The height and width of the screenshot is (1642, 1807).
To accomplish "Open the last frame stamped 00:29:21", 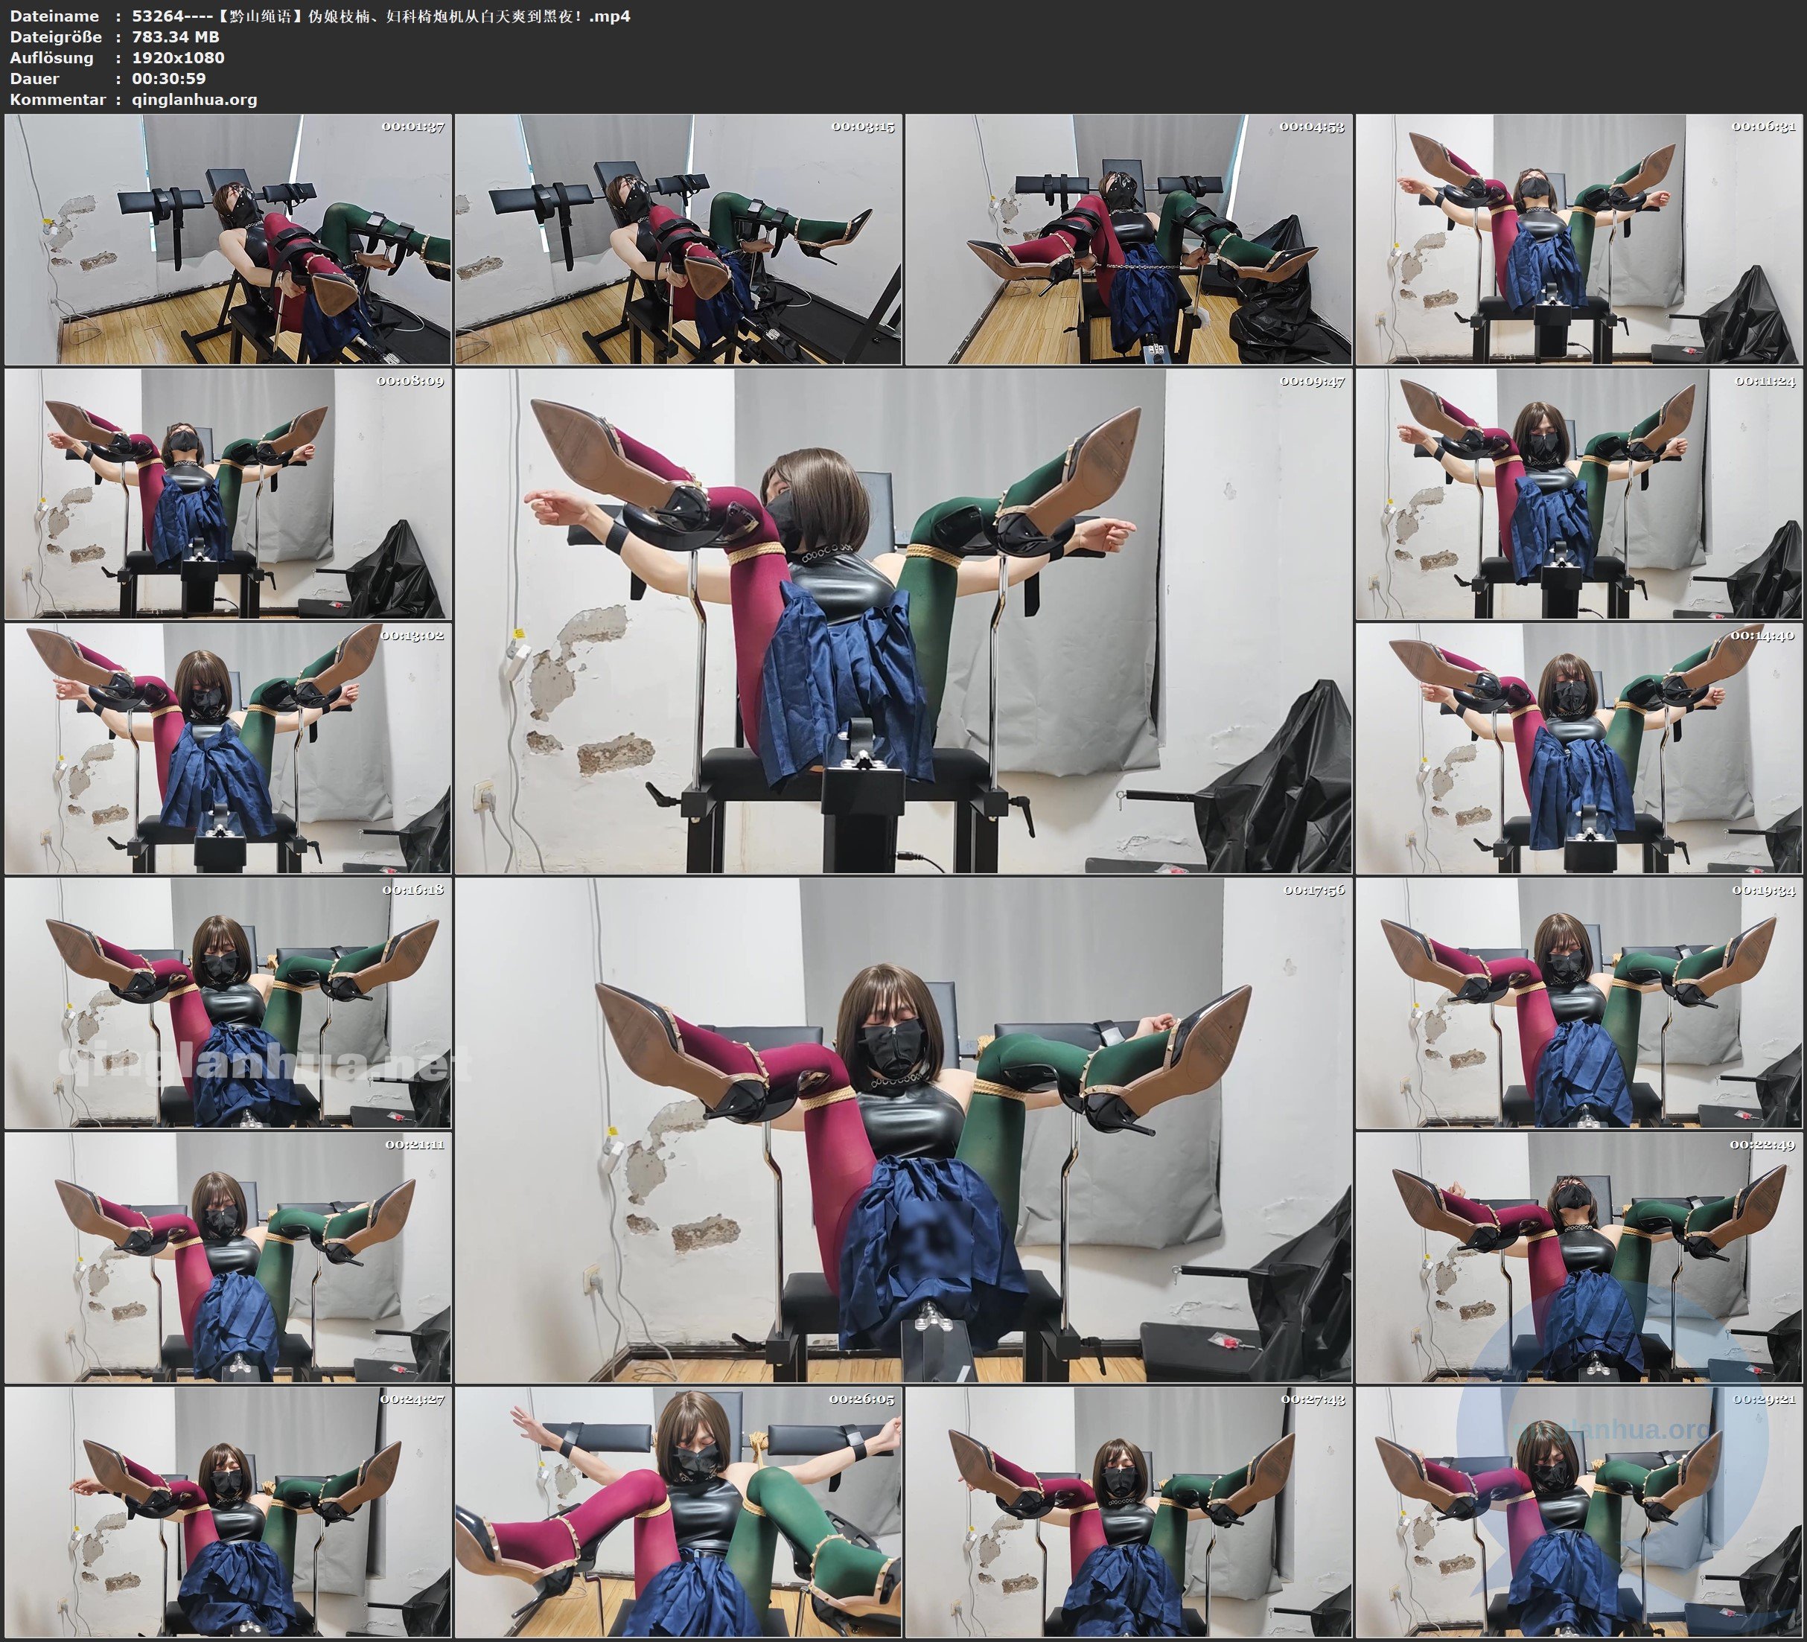I will coord(1579,1512).
